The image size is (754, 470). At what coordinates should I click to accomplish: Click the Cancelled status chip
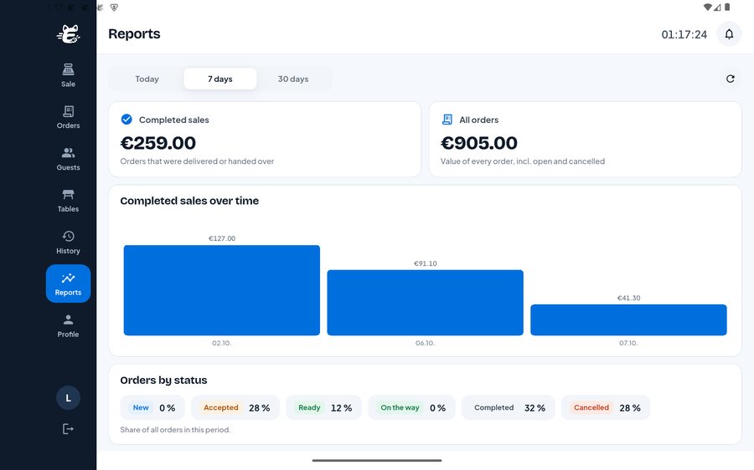coord(606,407)
